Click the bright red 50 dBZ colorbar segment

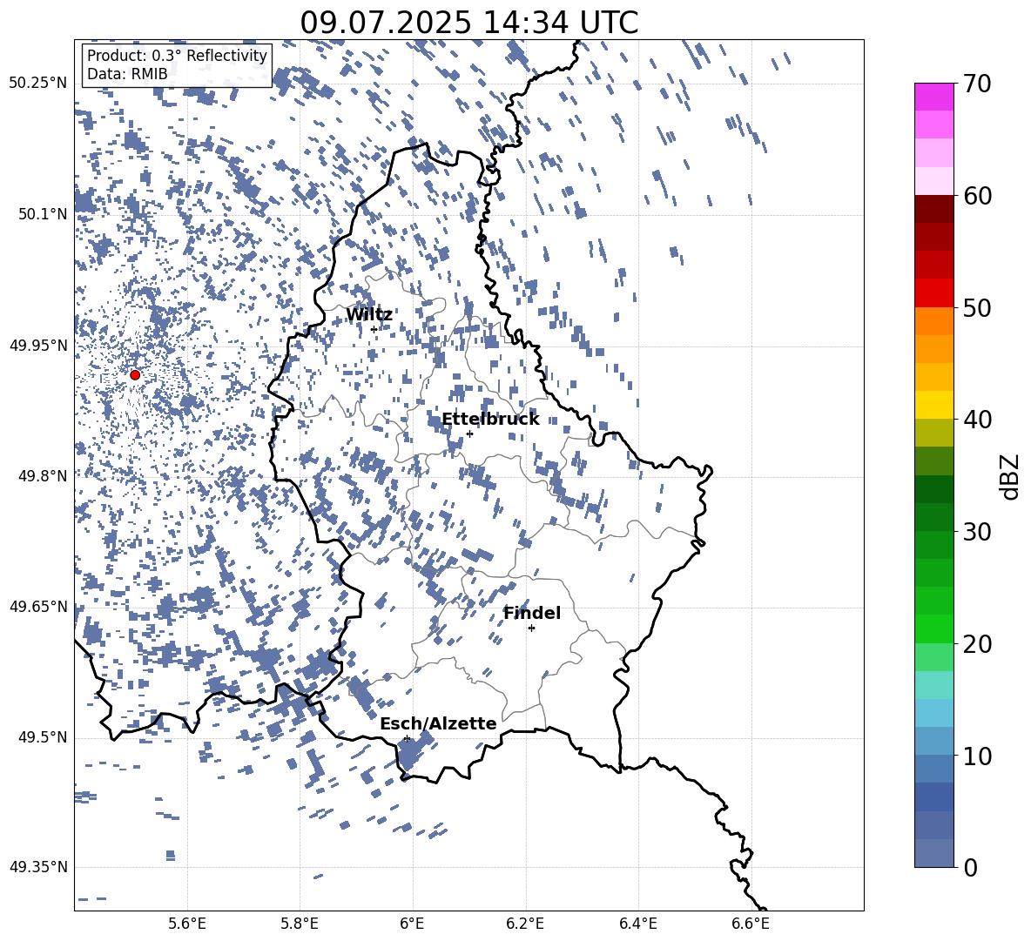pos(933,293)
